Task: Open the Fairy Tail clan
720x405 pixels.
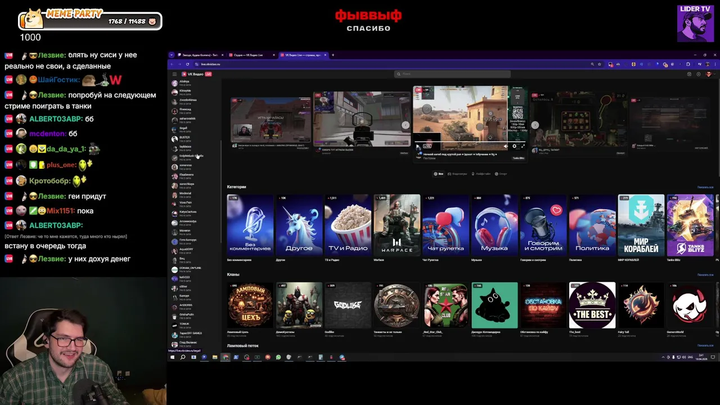Action: [641, 305]
